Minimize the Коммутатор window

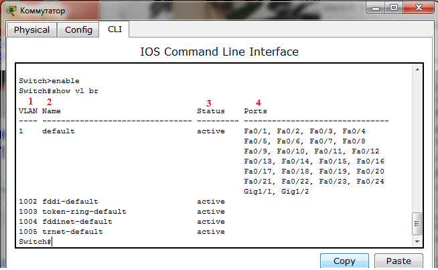[x=376, y=8]
